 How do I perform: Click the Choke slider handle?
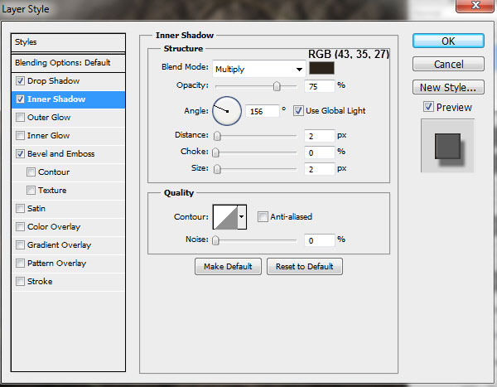[x=215, y=152]
